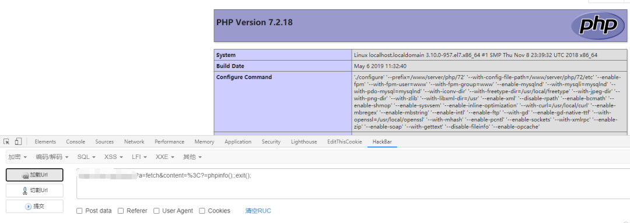Open the Sources tab
Image resolution: width=630 pixels, height=223 pixels.
tap(104, 141)
